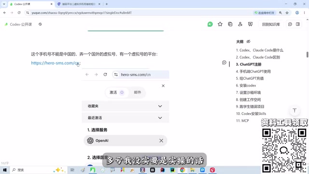Open the copy document icon in the header
309x174 pixels.
point(230,24)
